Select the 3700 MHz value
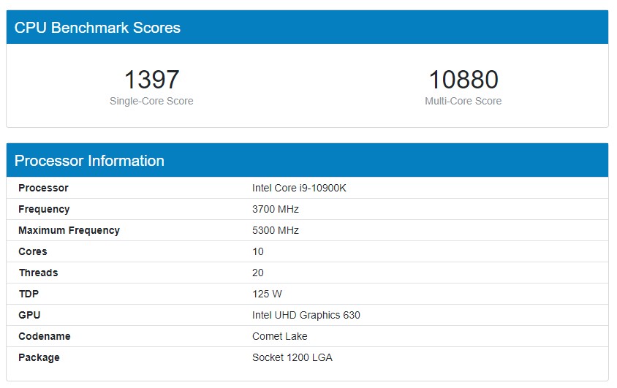The height and width of the screenshot is (388, 617). click(276, 209)
